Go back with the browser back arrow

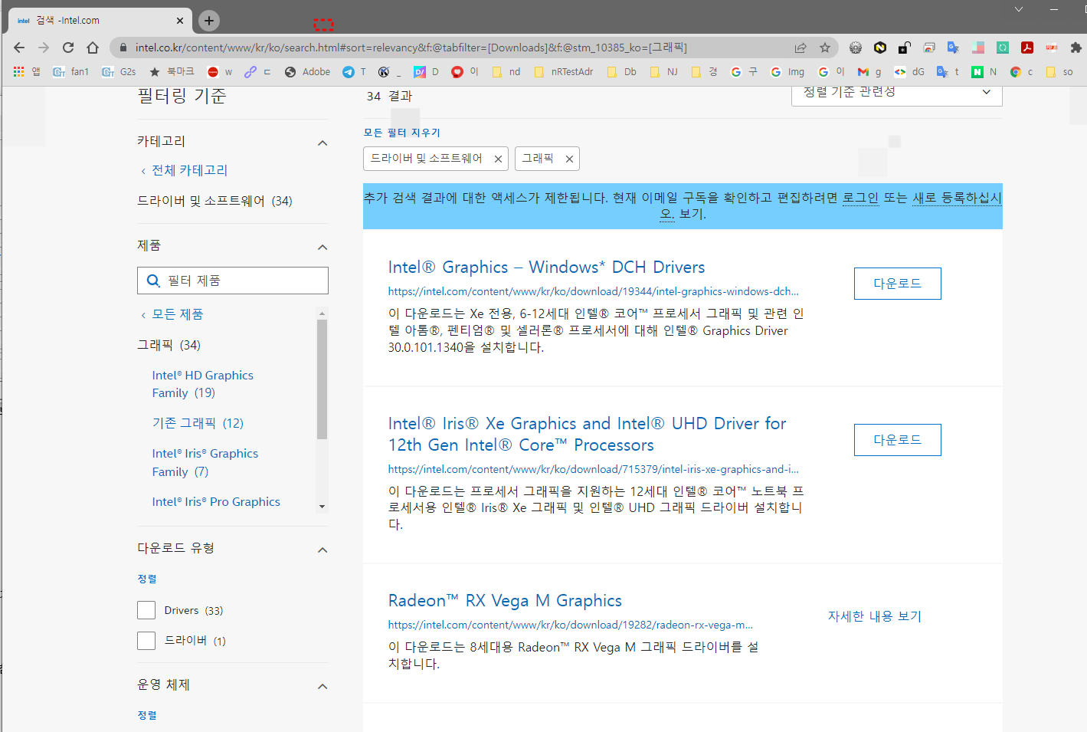click(x=19, y=48)
